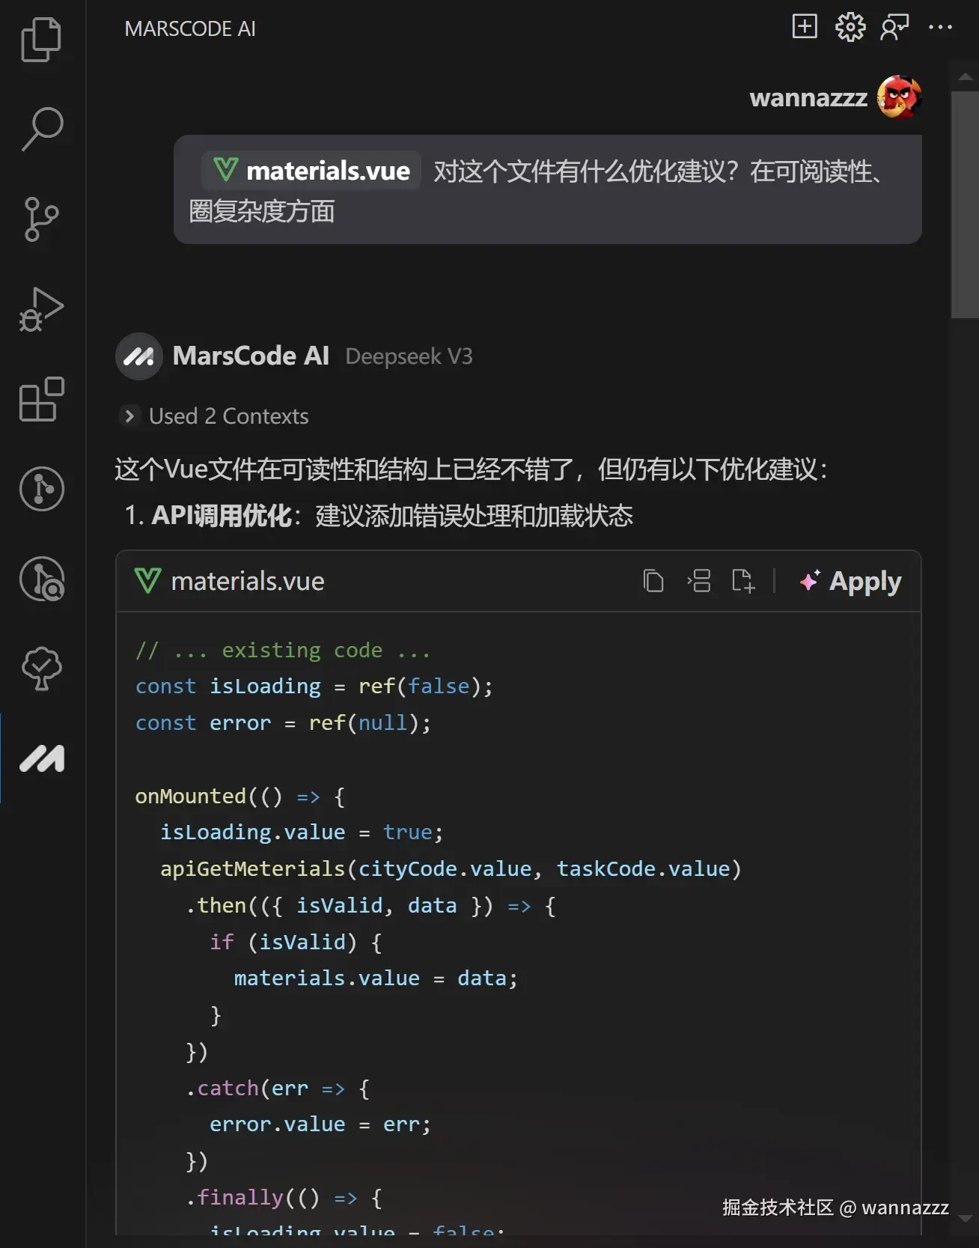The width and height of the screenshot is (979, 1248).
Task: Open the Source Control view
Action: coord(41,219)
